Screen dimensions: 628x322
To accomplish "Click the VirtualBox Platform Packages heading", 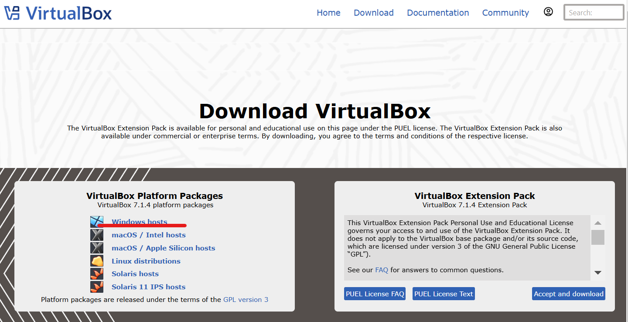I will pos(155,196).
